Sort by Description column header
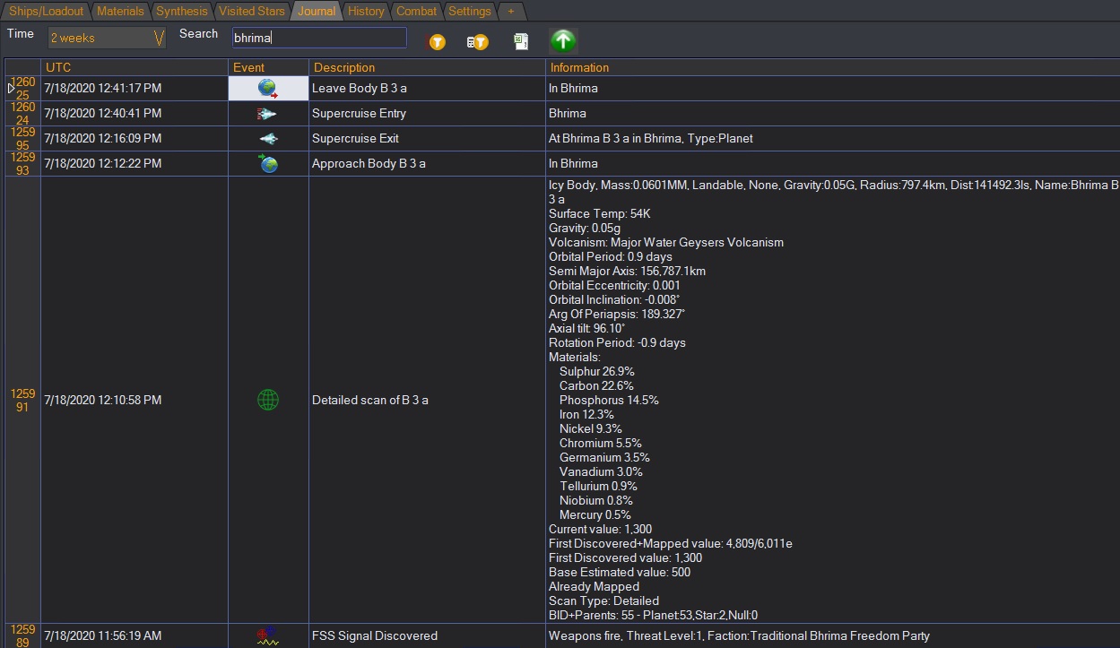The width and height of the screenshot is (1120, 648). (428, 67)
